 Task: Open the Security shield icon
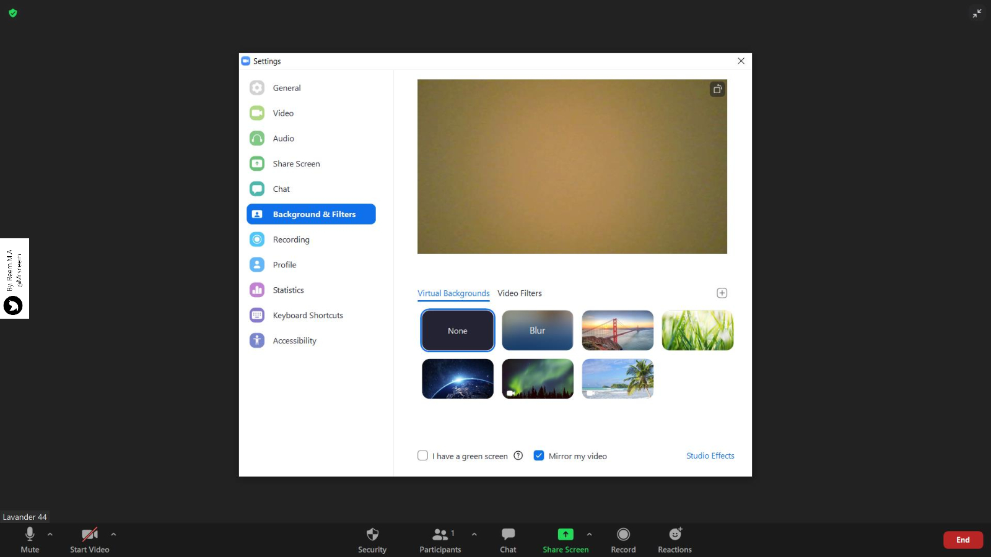[x=372, y=534]
